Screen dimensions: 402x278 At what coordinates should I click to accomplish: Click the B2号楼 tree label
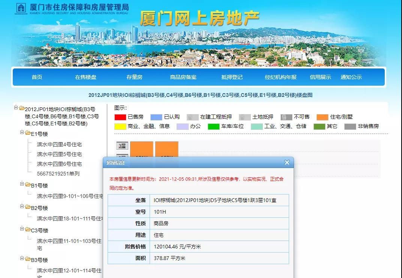coord(39,208)
